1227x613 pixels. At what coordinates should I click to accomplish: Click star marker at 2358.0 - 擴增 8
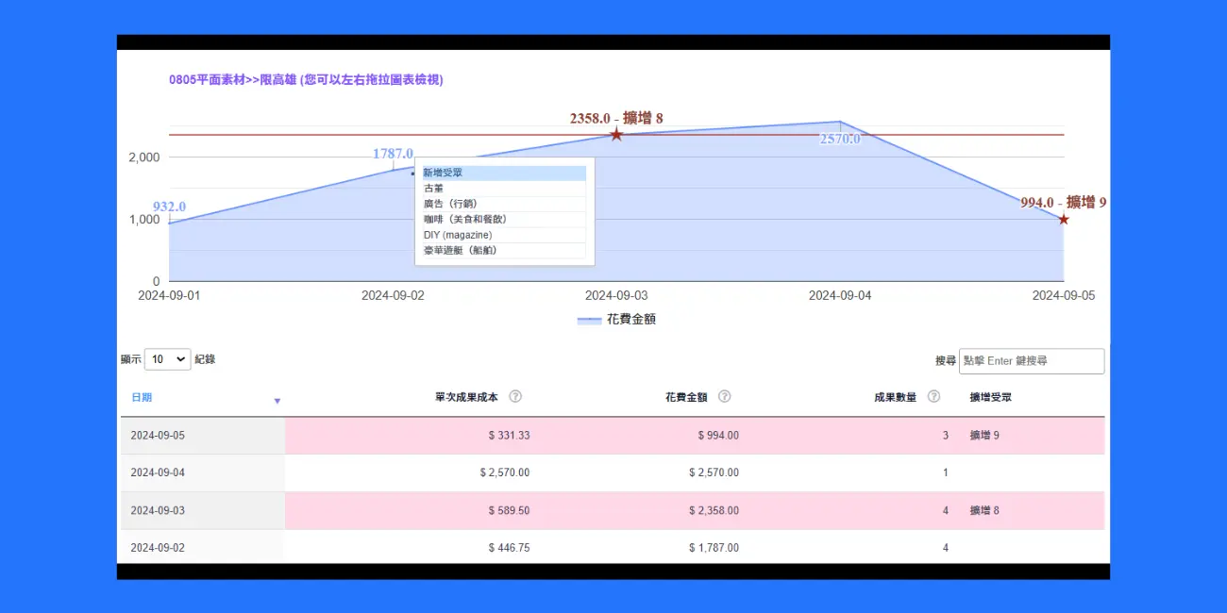click(616, 135)
